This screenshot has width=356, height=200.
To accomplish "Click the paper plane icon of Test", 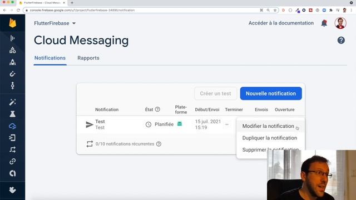I will tap(89, 124).
